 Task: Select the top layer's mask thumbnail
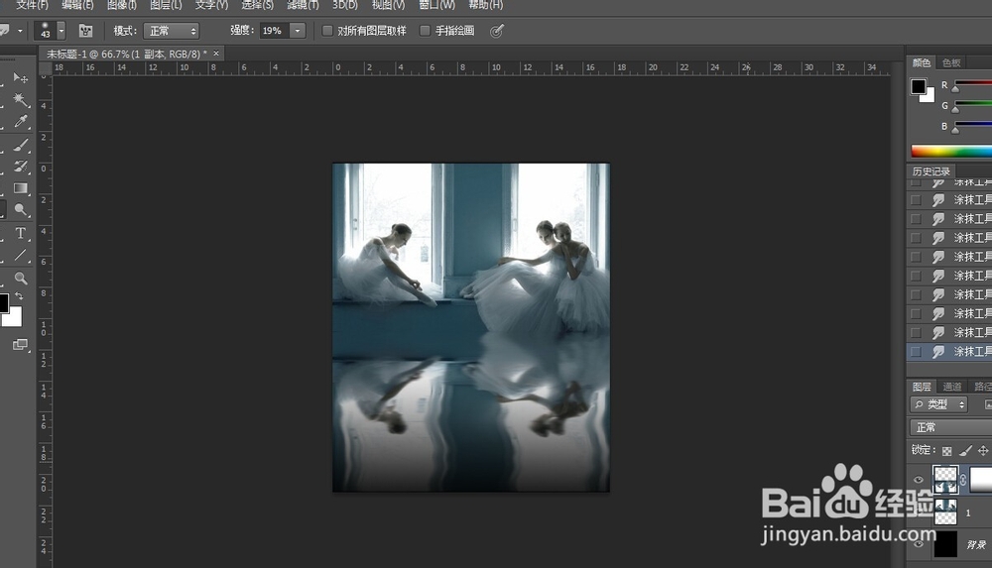pos(981,480)
